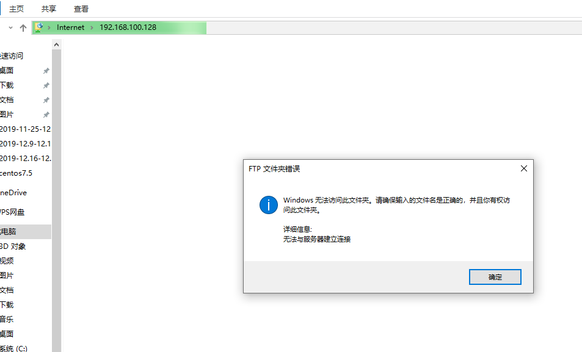Close the FTP 文件夹错误 dialog
Viewport: 582px width, 352px height.
pyautogui.click(x=524, y=168)
